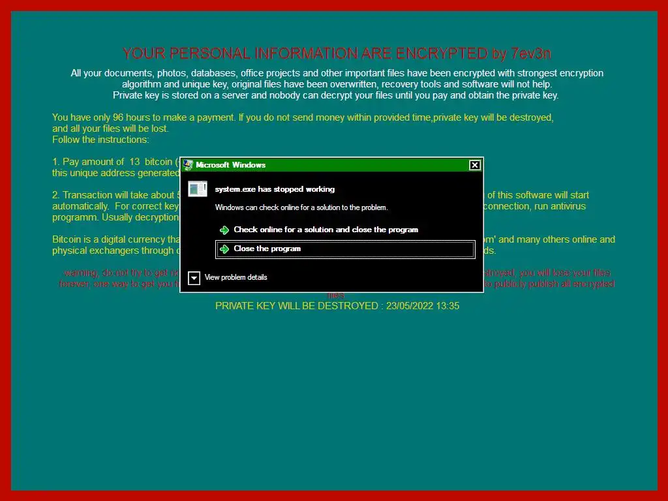Viewport: 668px width, 501px height.
Task: Click 'and all your files will be lost.' line
Action: click(110, 129)
